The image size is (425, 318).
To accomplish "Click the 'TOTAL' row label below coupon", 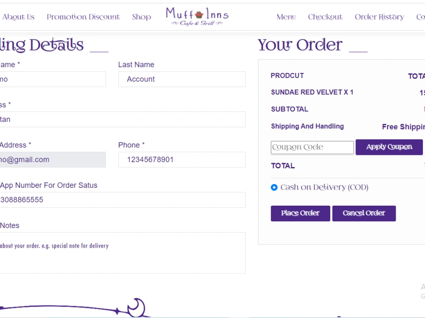I will point(283,166).
